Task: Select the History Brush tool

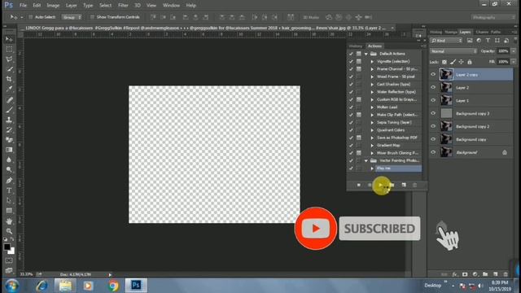Action: (9, 130)
